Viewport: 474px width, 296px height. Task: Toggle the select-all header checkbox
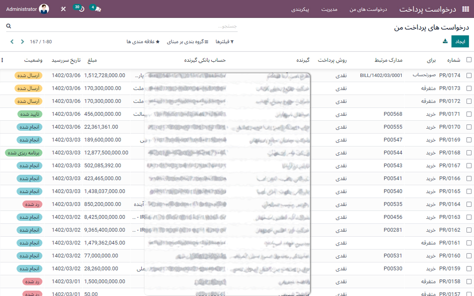coord(469,60)
